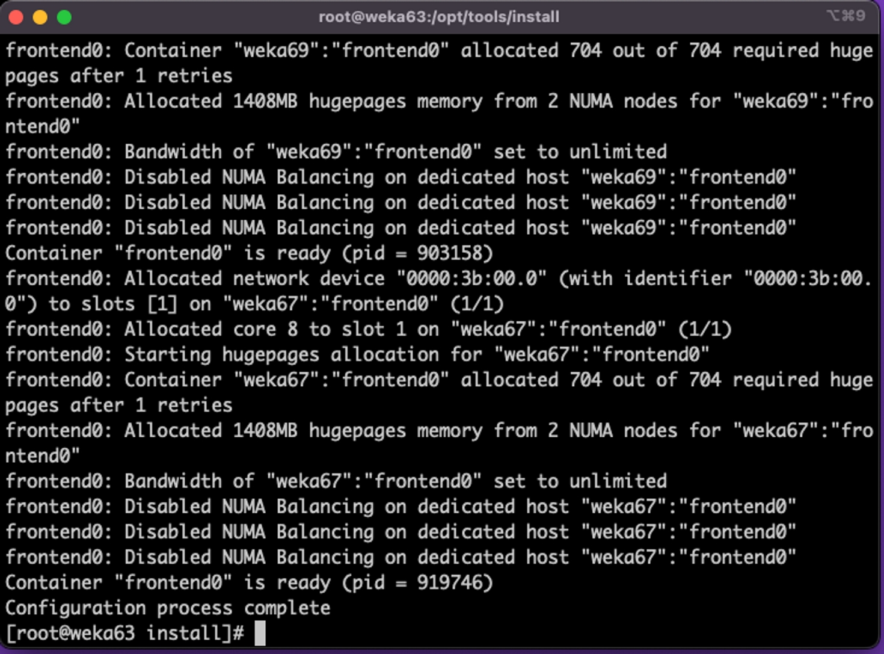Click the terminal cursor block at the prompt
The height and width of the screenshot is (654, 884).
click(x=260, y=633)
